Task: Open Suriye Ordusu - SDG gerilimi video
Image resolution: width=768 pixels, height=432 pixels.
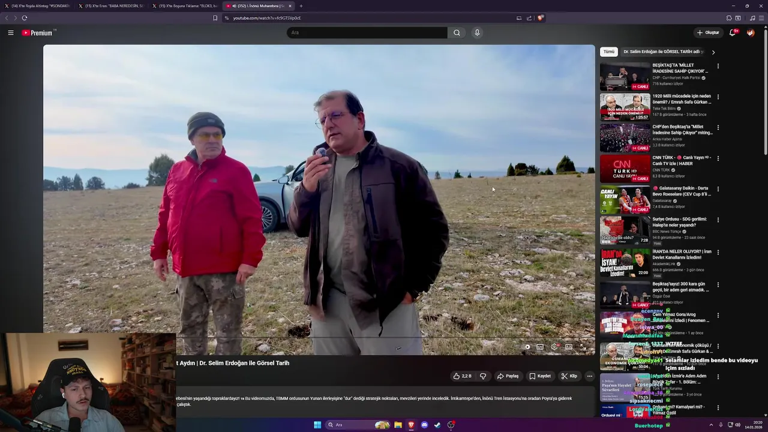Action: click(625, 230)
